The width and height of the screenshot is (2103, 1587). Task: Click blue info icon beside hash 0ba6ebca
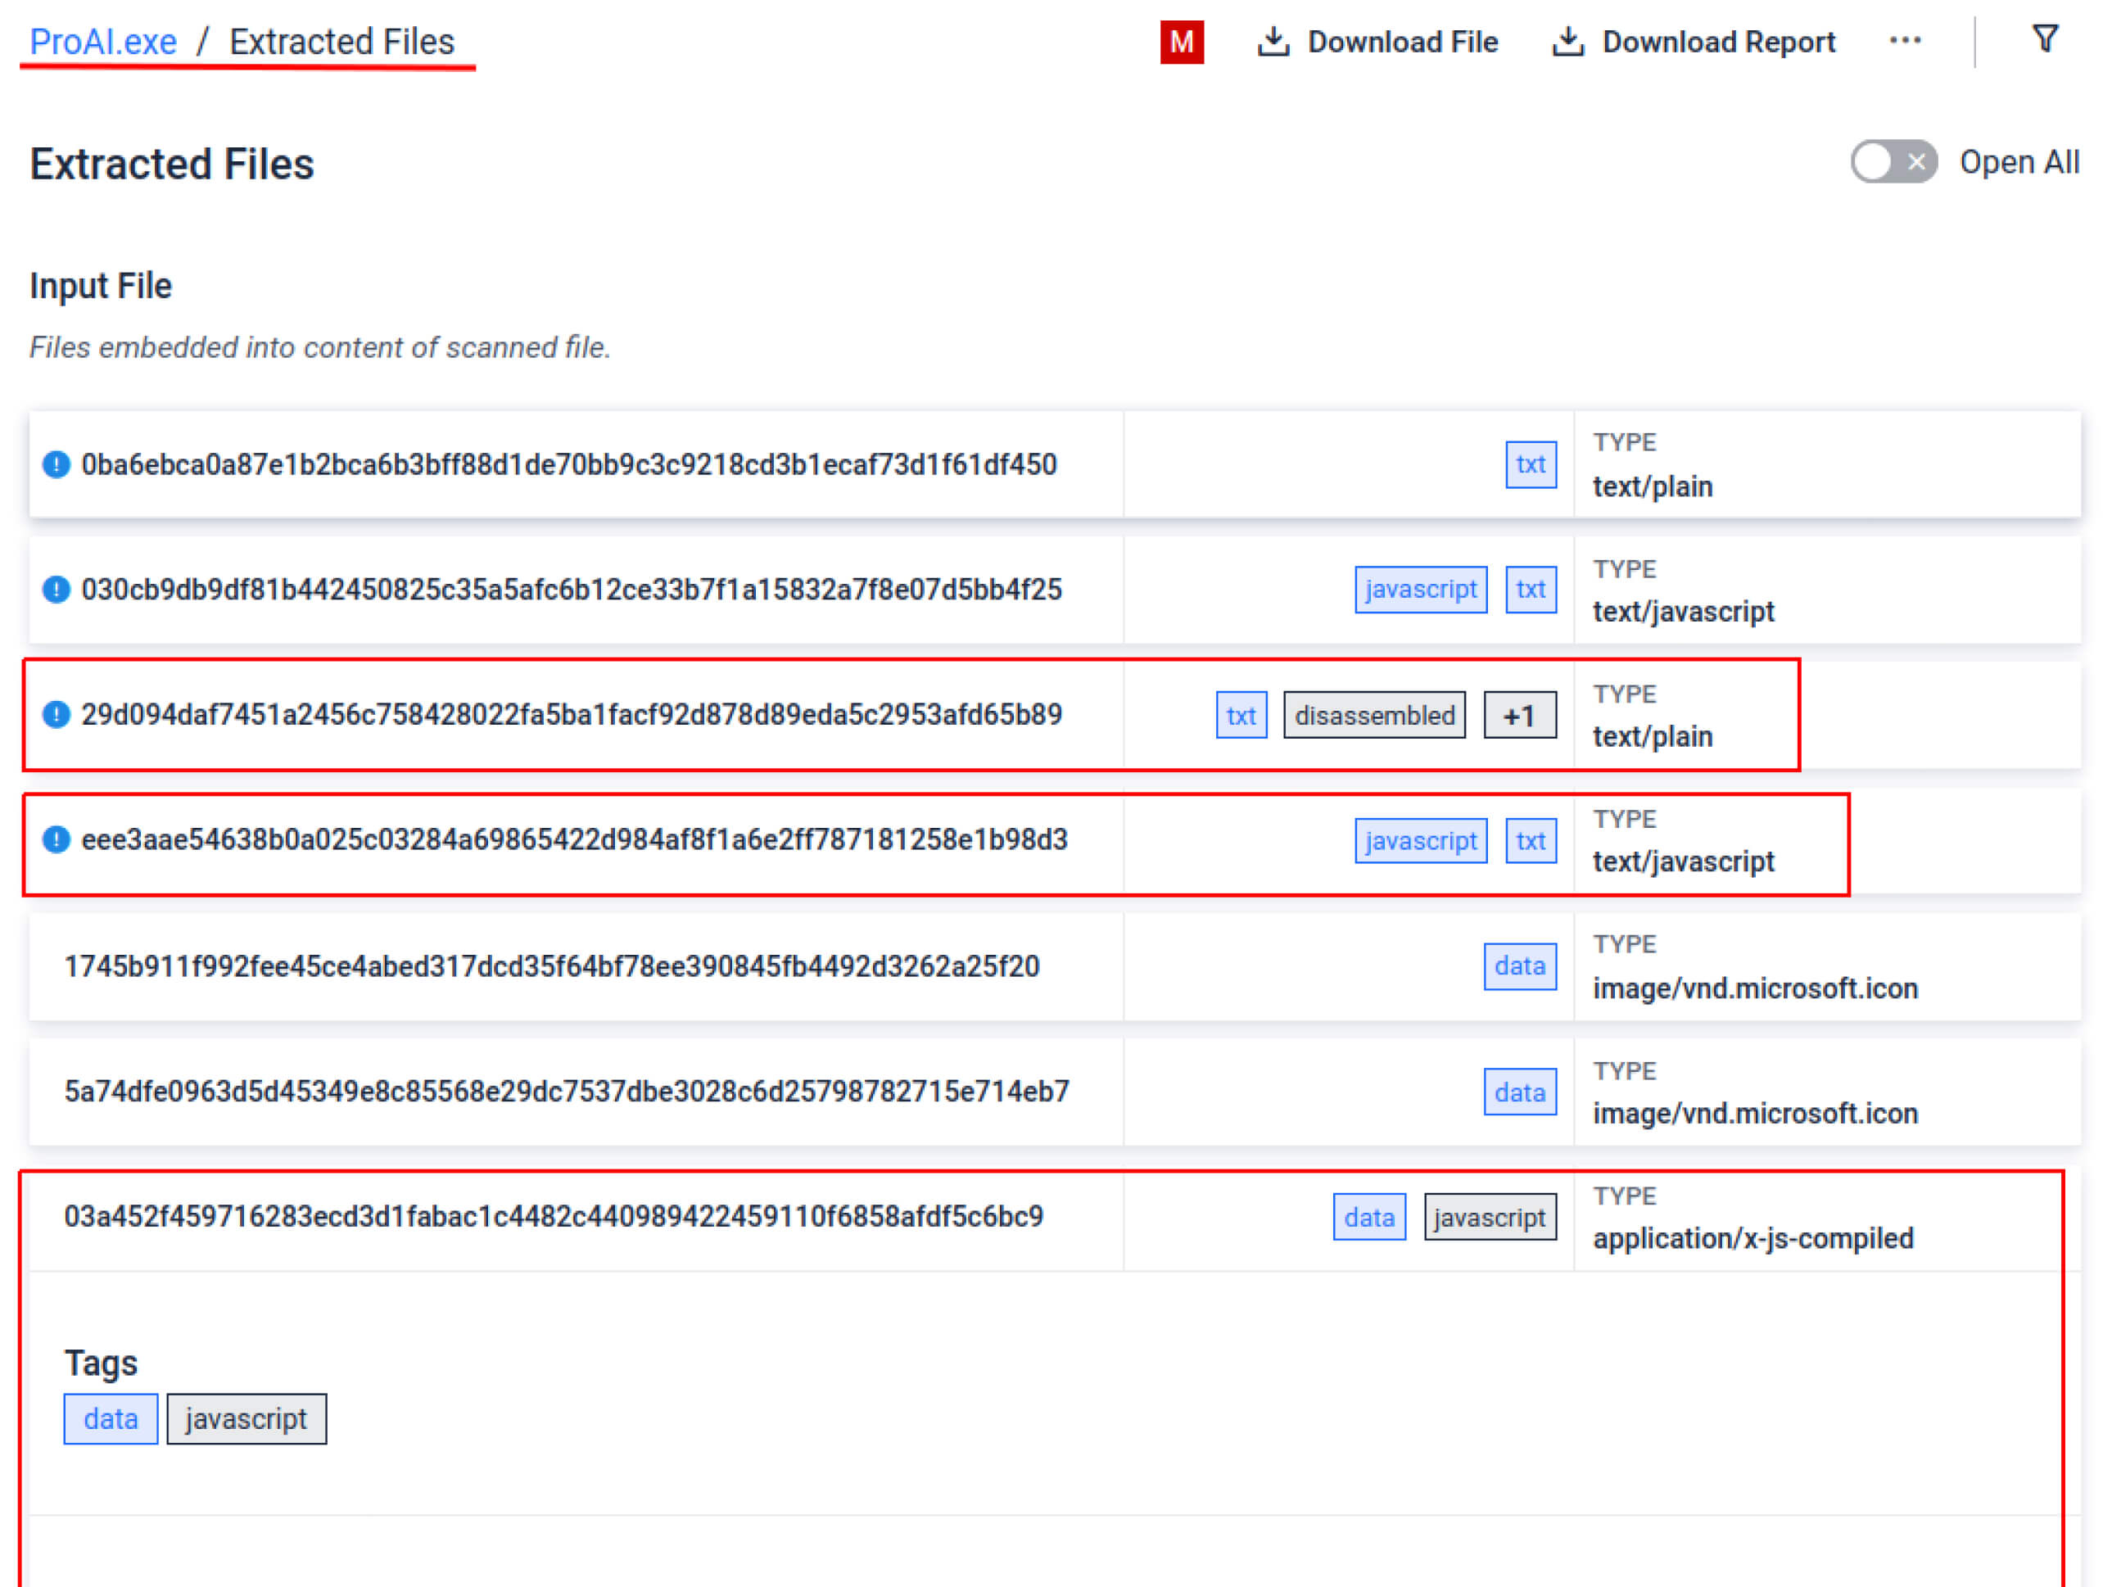pyautogui.click(x=56, y=464)
